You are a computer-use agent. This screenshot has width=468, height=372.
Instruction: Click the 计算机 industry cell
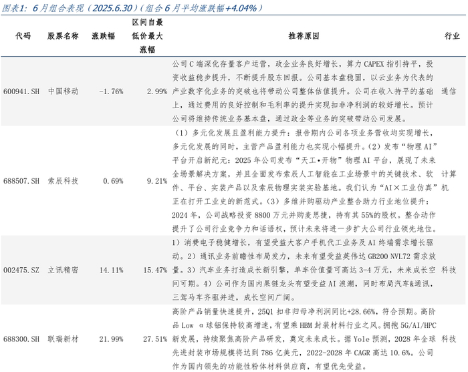pyautogui.click(x=449, y=181)
